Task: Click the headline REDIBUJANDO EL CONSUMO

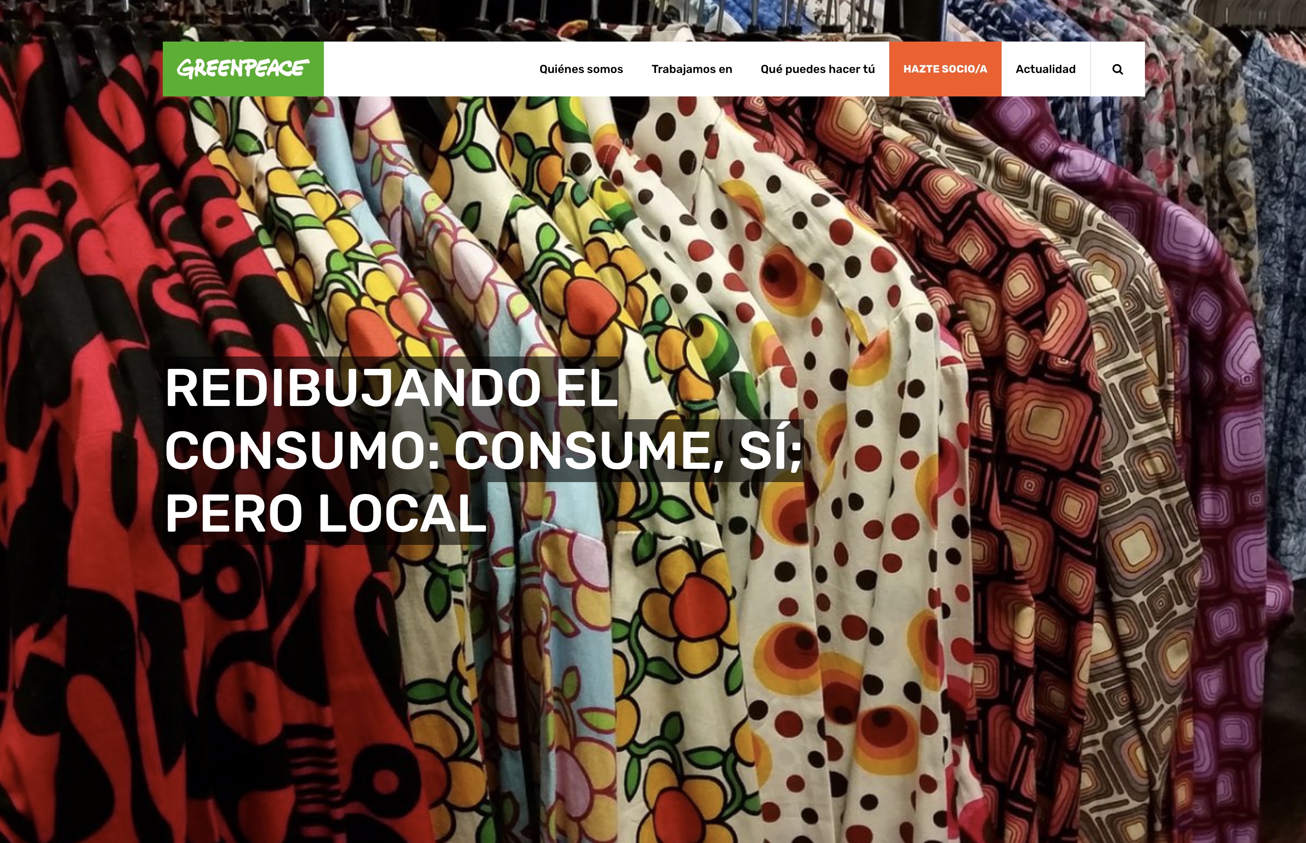Action: tap(483, 451)
